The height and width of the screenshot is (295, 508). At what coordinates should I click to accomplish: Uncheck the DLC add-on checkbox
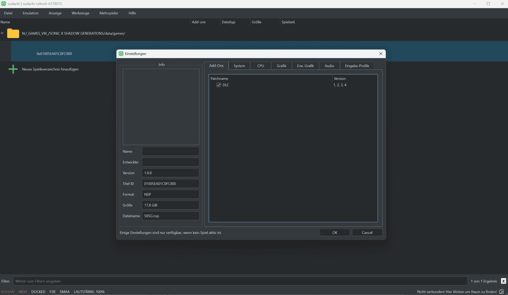[x=218, y=85]
